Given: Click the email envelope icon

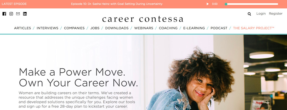Looking at the screenshot, I should (x=18, y=14).
